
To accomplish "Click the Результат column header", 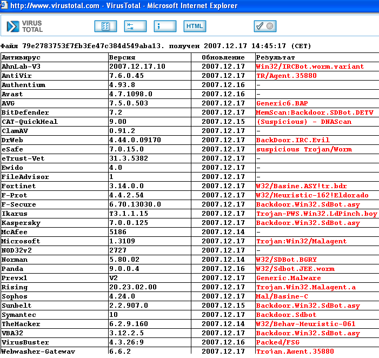I will point(276,57).
